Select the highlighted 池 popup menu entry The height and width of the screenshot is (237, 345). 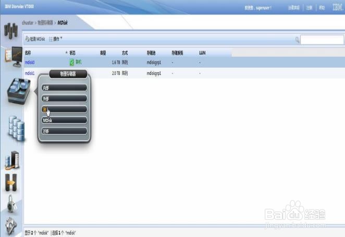[64, 109]
